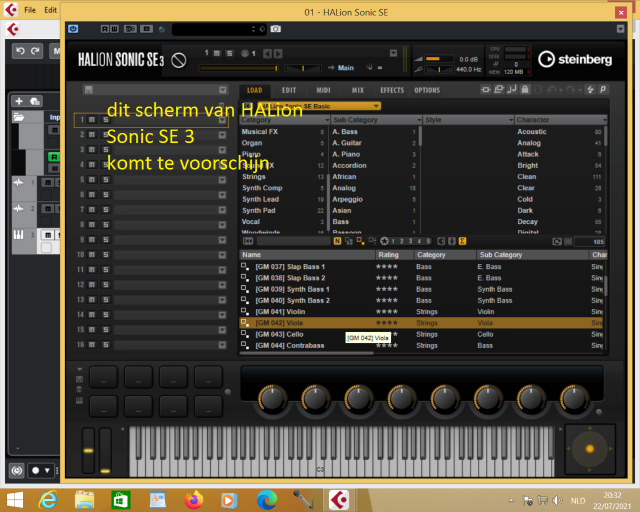Switch to the EFFECTS tab
The image size is (640, 512).
pos(392,90)
